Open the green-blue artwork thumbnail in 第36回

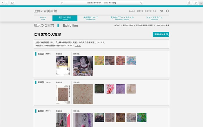click(142, 117)
